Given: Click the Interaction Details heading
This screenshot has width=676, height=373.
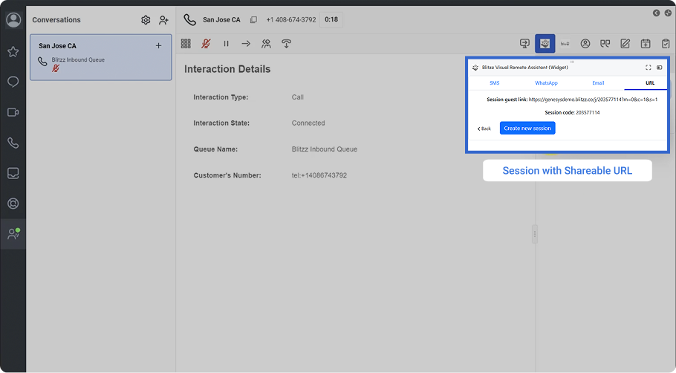Looking at the screenshot, I should (227, 69).
